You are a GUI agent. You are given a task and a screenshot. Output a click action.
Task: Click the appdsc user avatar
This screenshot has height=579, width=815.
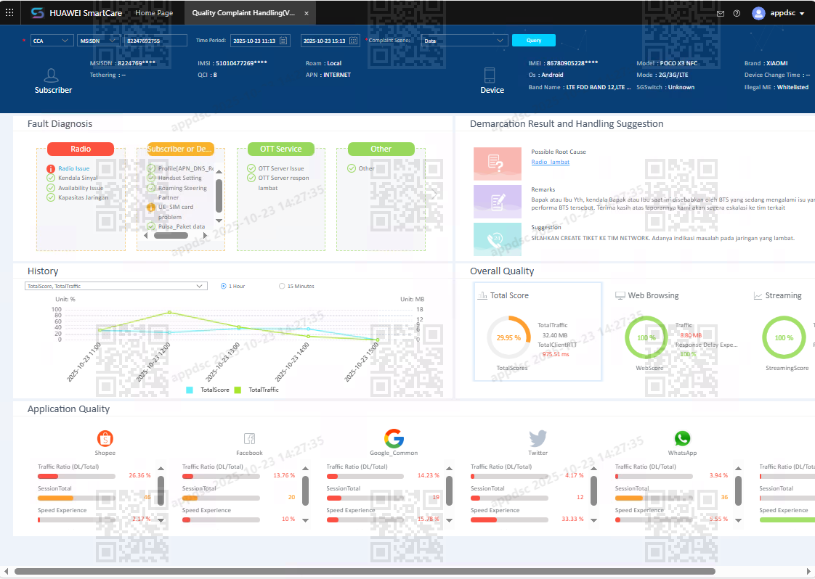(x=758, y=13)
